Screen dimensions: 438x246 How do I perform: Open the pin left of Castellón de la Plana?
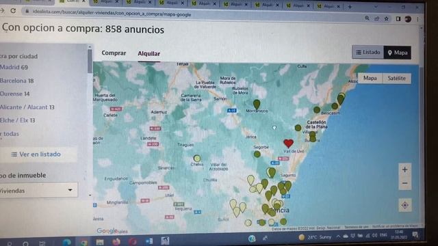[x=298, y=128]
